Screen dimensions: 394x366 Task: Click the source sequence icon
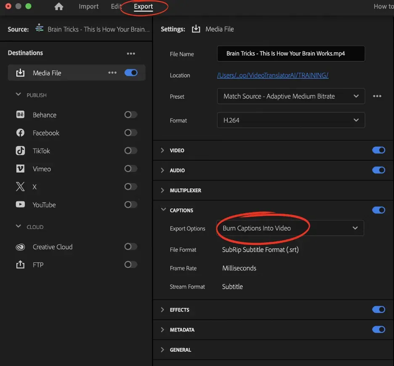click(x=40, y=28)
